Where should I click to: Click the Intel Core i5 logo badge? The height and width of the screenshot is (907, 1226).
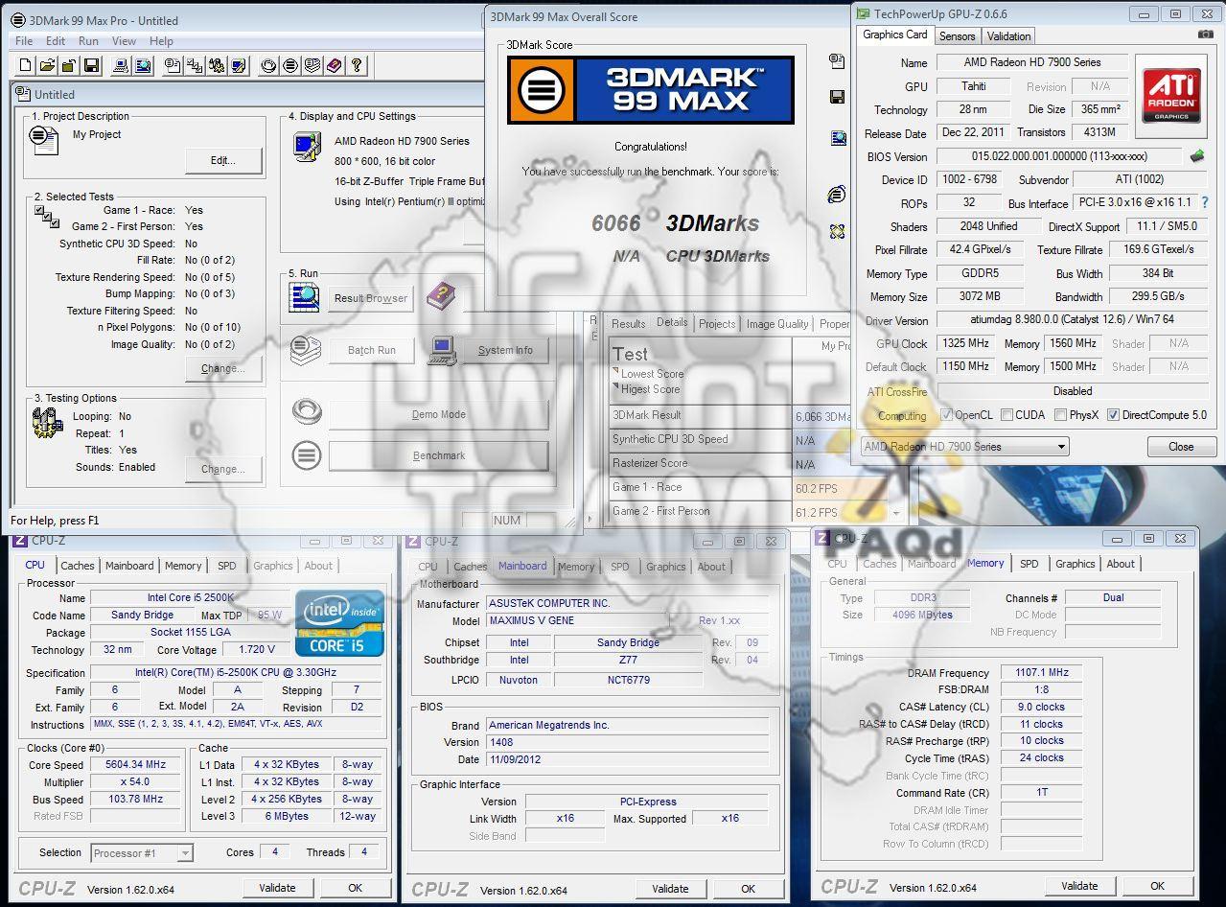[x=340, y=623]
